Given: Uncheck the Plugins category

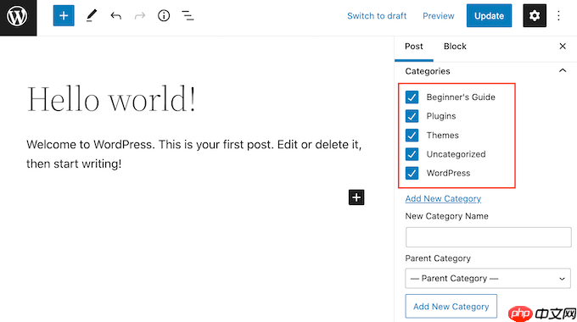Looking at the screenshot, I should coord(412,116).
